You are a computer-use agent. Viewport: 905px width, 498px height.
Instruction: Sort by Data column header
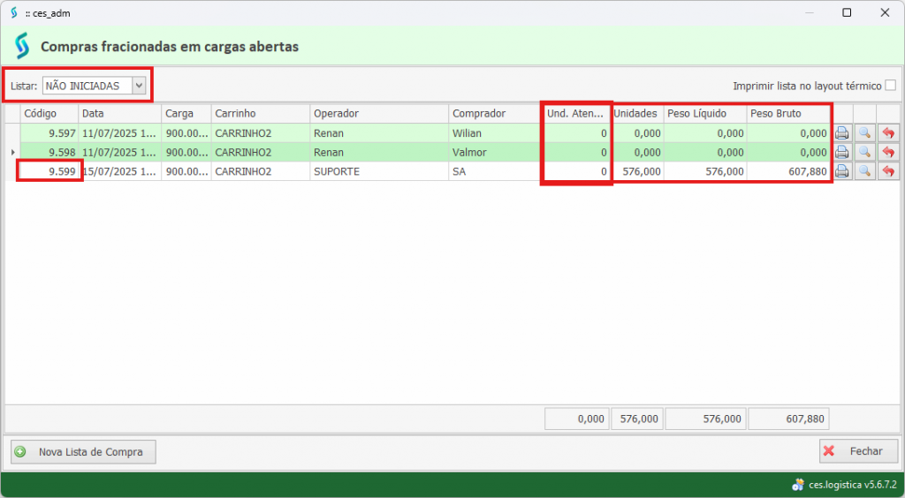tap(120, 114)
